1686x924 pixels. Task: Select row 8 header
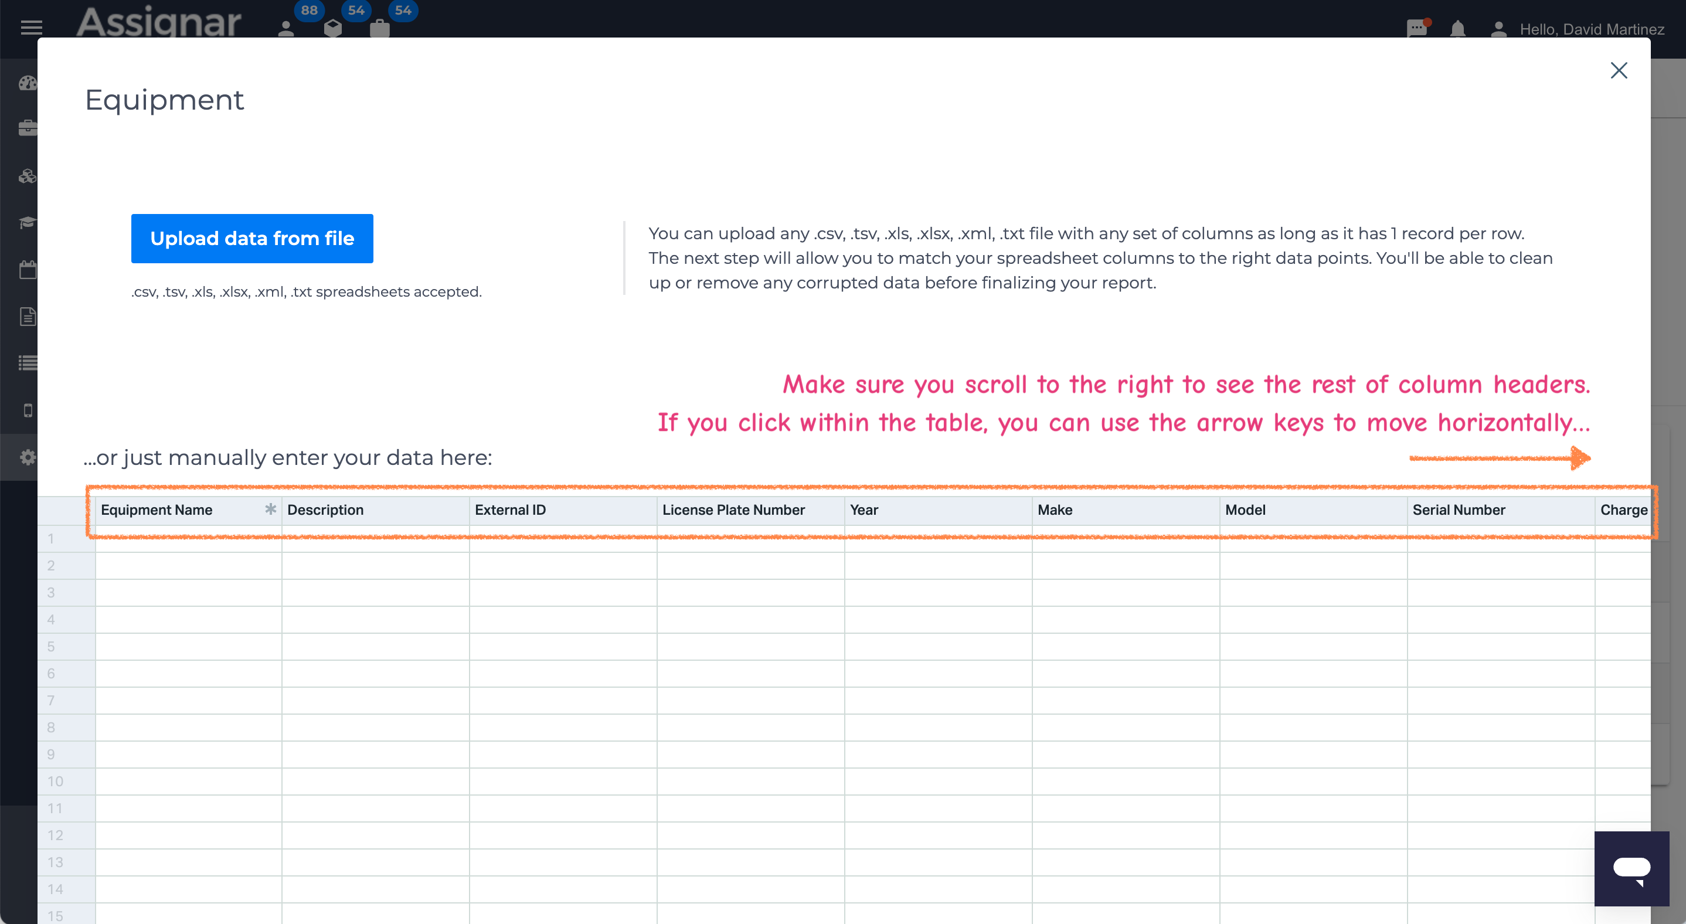pos(66,728)
